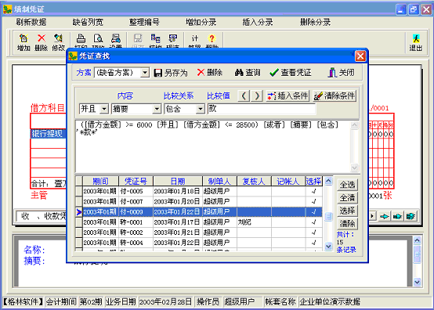434x310 pixels.
Task: Toggle the 选择 checkmark for voucher 付-0007
Action: (313, 202)
